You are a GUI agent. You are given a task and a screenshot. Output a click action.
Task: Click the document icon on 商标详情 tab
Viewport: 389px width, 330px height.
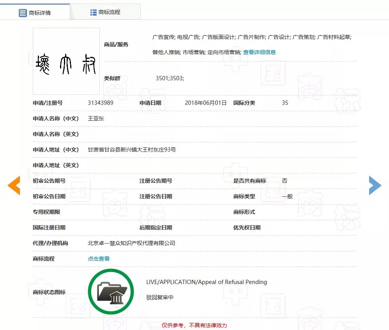click(x=23, y=12)
